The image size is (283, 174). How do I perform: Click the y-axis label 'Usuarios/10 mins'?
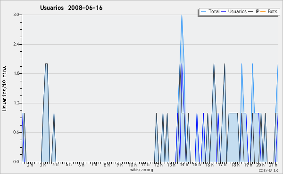pos(4,88)
